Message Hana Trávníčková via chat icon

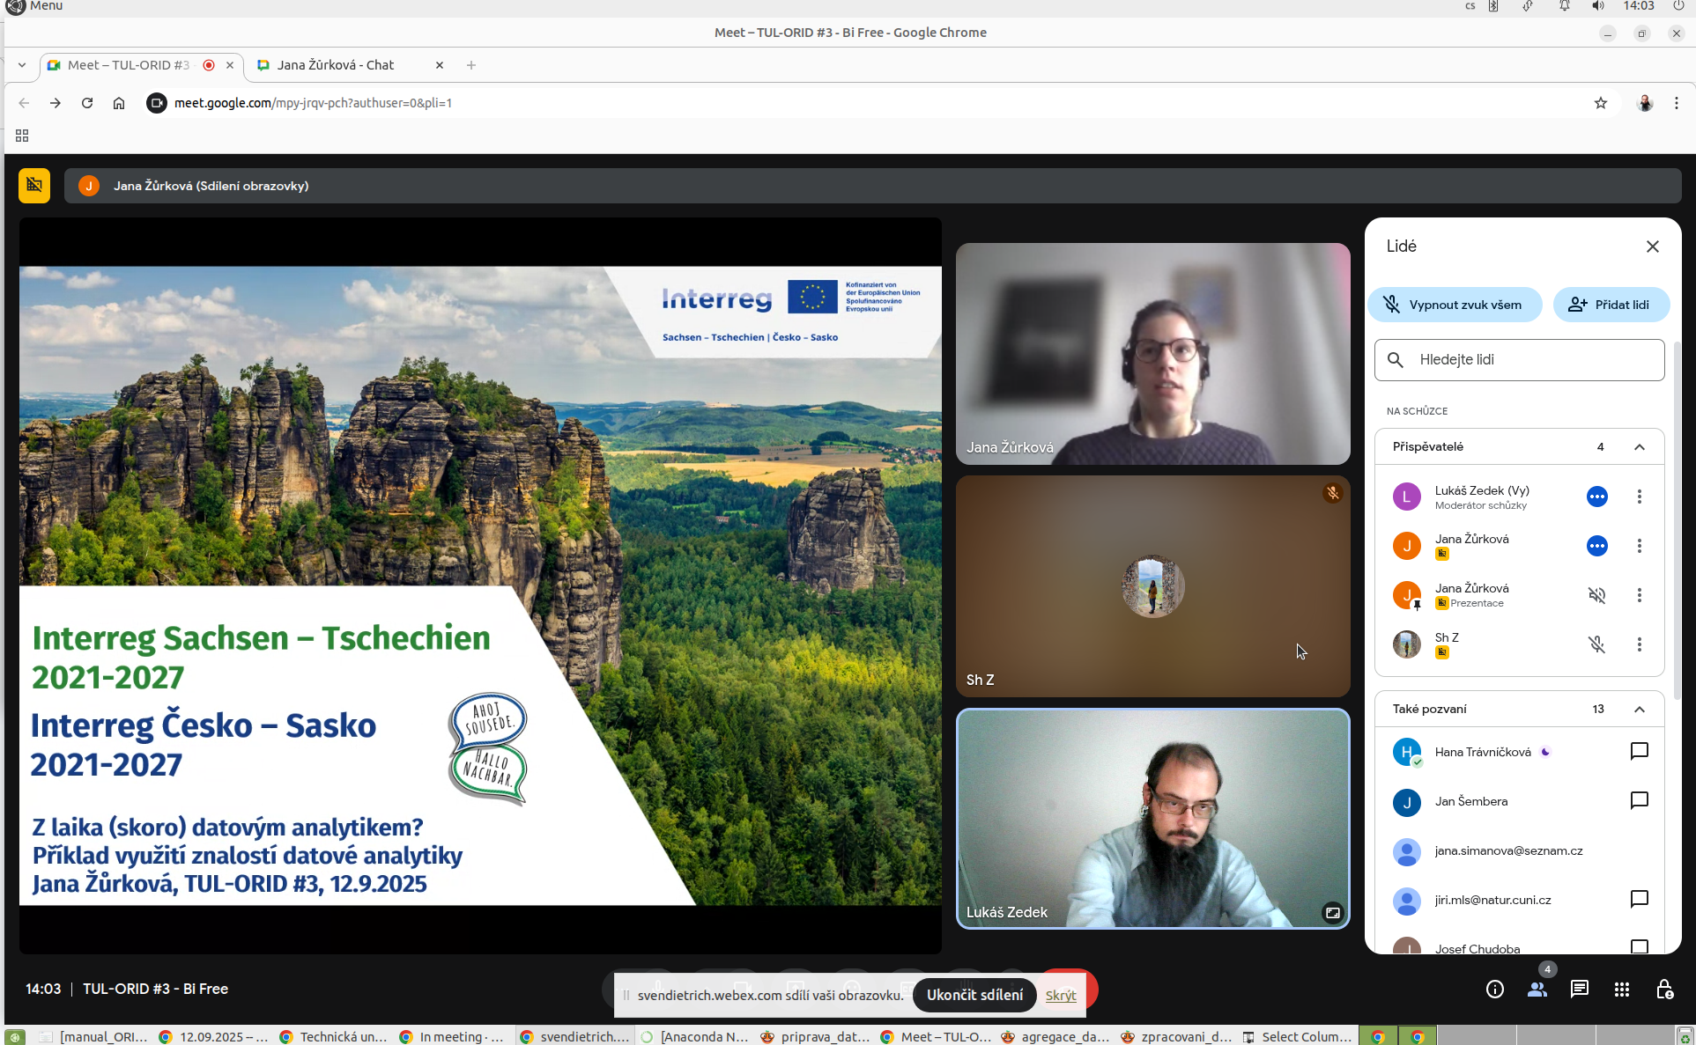click(x=1639, y=751)
